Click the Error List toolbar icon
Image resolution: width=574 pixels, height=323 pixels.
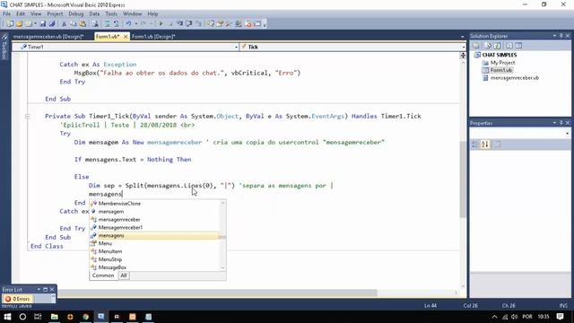point(248,24)
